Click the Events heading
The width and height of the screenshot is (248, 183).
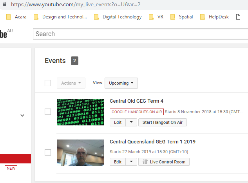point(55,61)
